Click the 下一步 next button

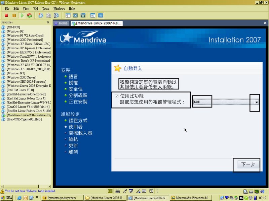click(248, 164)
